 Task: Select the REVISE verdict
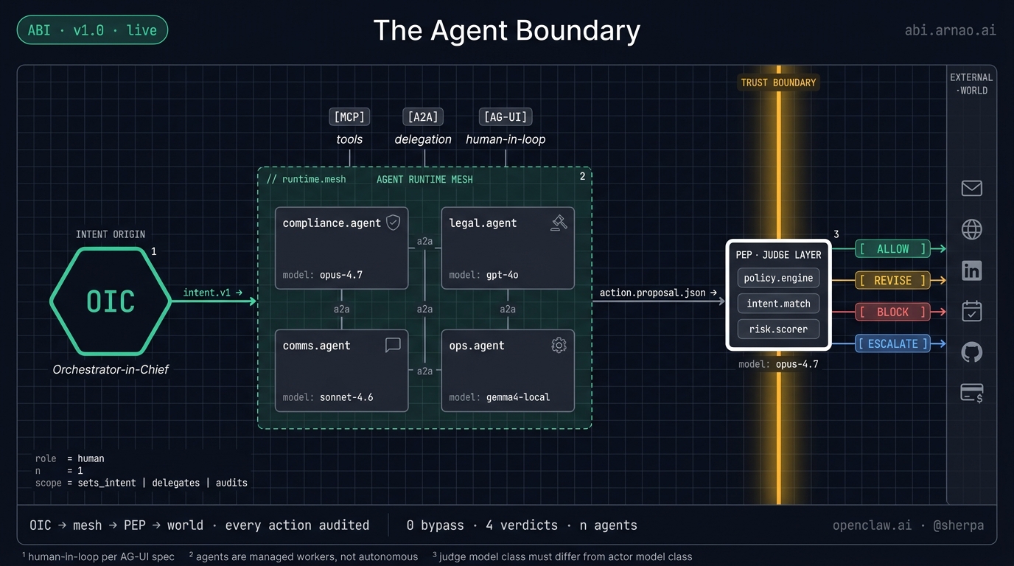pos(892,280)
